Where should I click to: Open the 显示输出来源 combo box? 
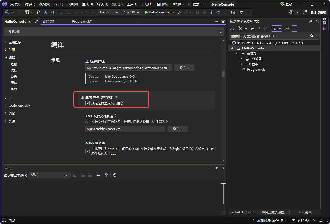[x=49, y=175]
